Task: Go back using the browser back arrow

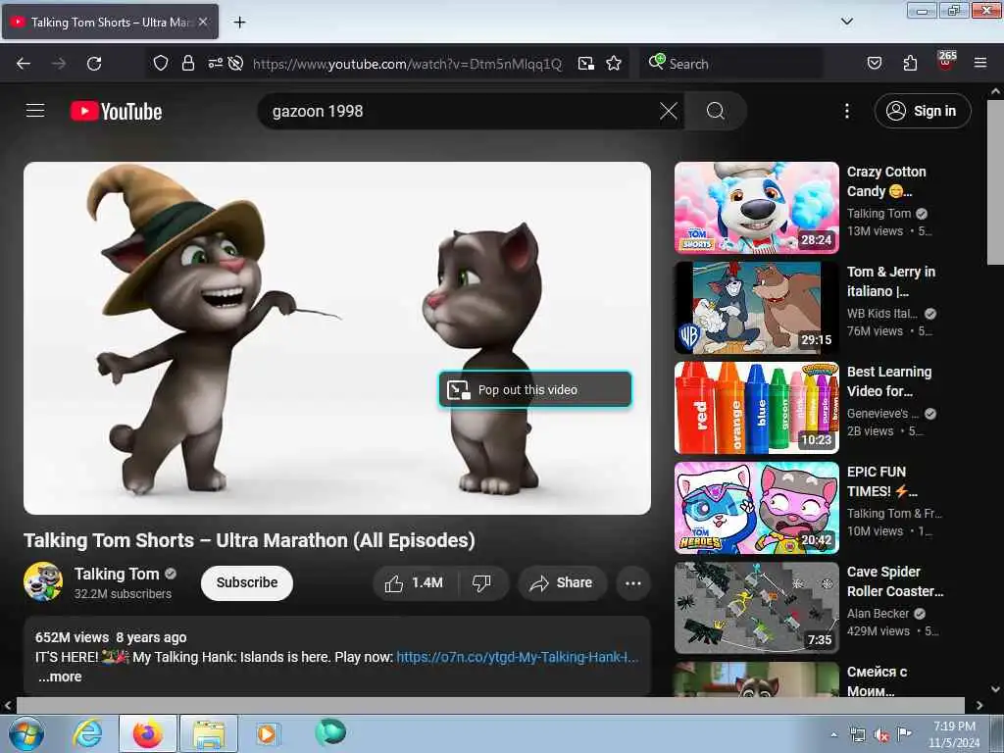Action: coord(24,64)
